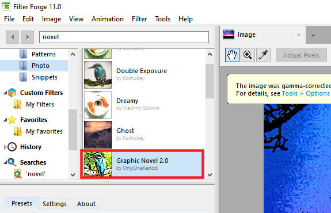The width and height of the screenshot is (331, 213).
Task: Click into the novel search field
Action: point(124,37)
